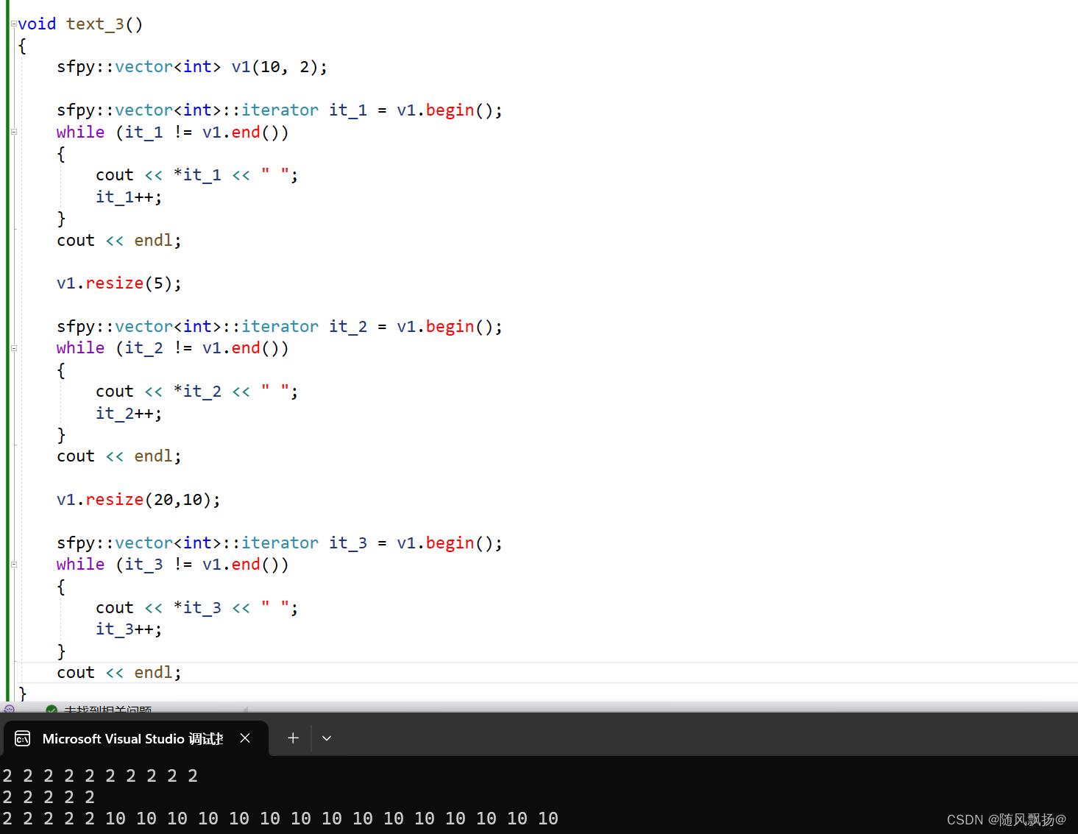Viewport: 1078px width, 834px height.
Task: Collapse the while (it_3 != v1.end()) block
Action: 13,565
